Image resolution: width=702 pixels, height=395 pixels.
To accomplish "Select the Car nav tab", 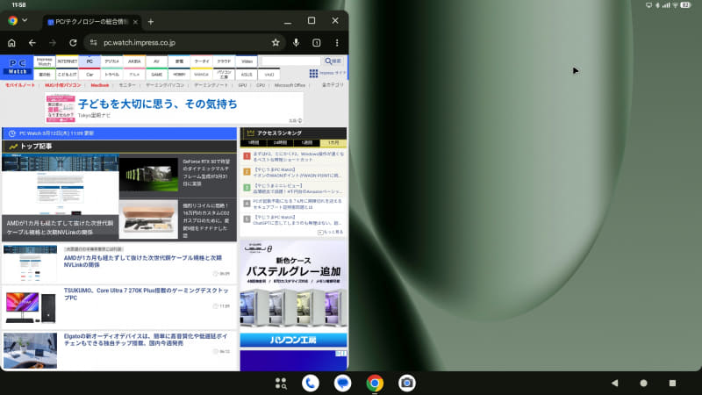I will tap(90, 75).
